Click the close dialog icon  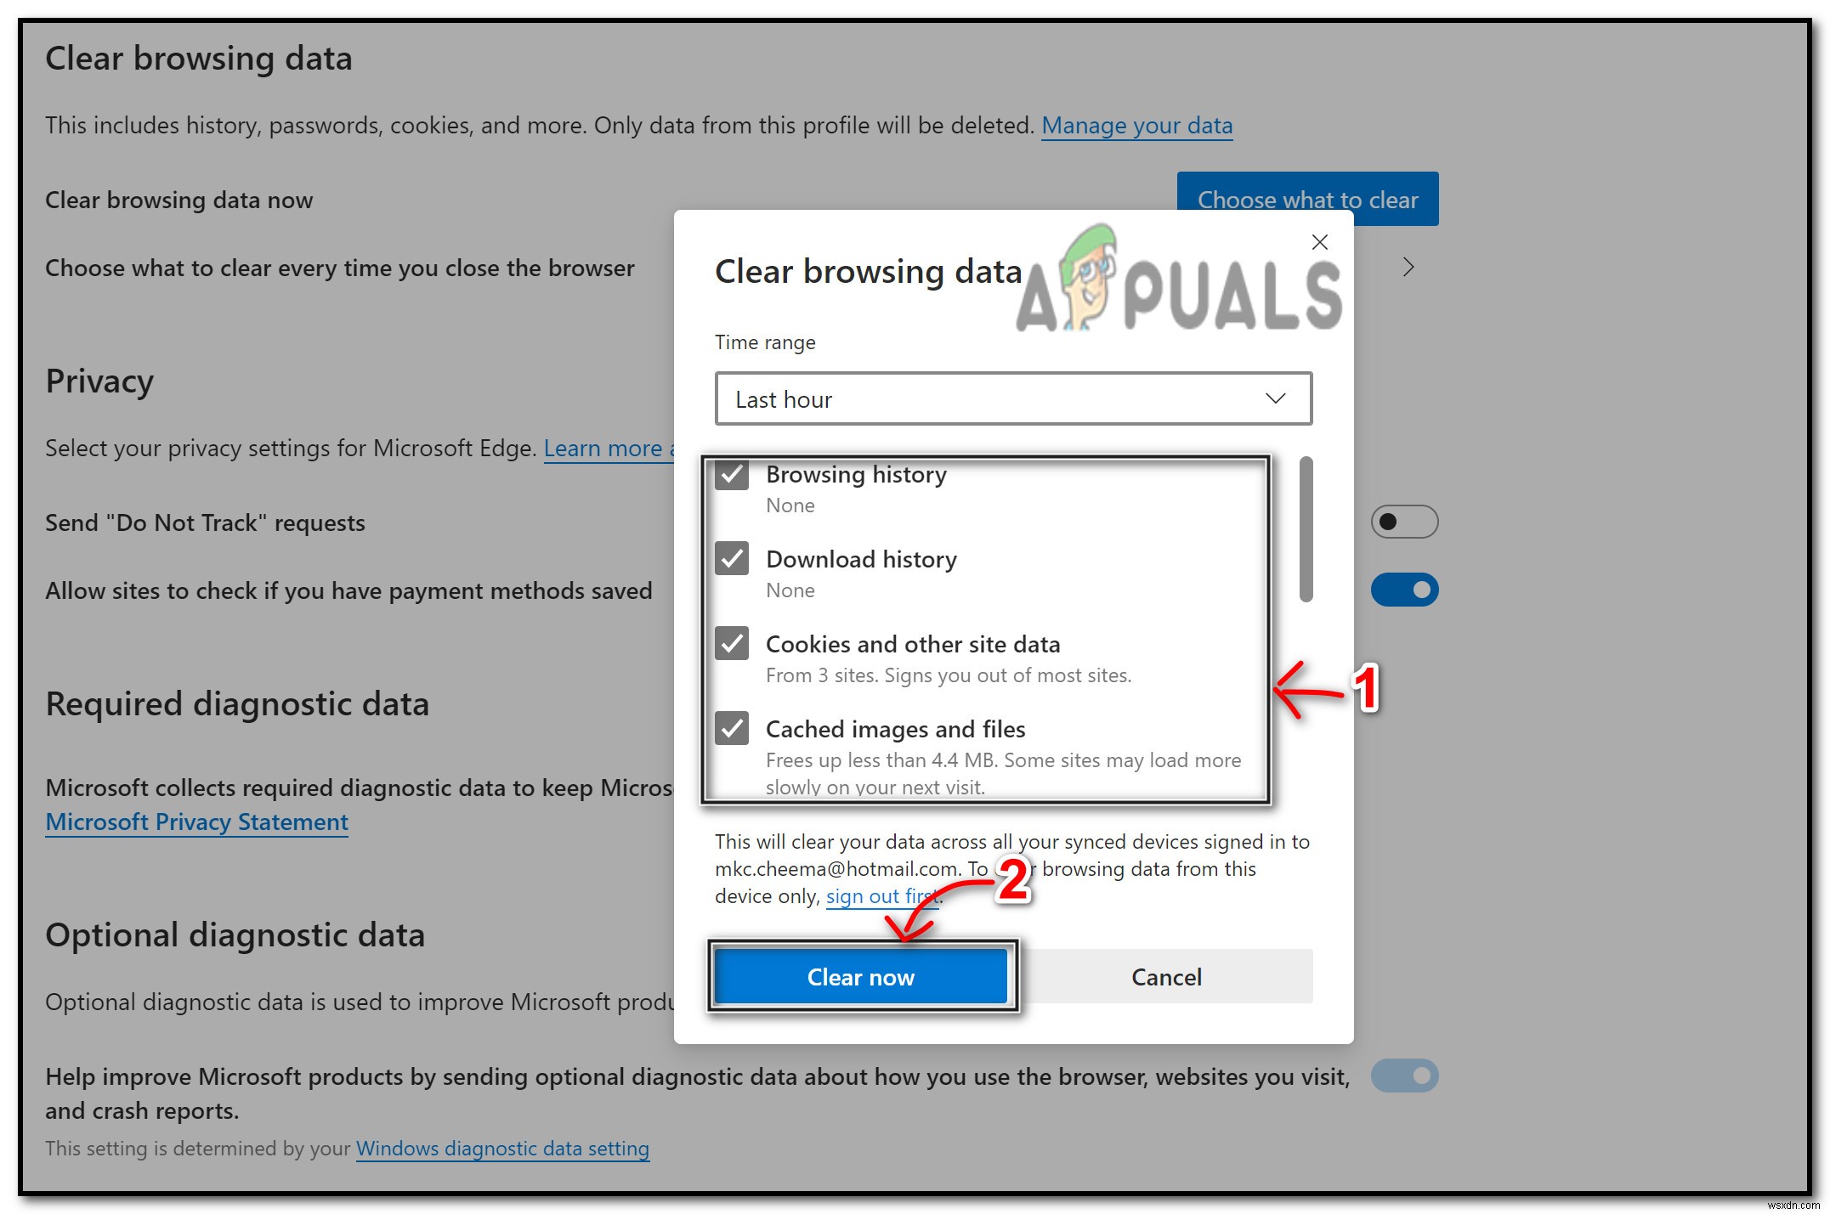(1319, 241)
